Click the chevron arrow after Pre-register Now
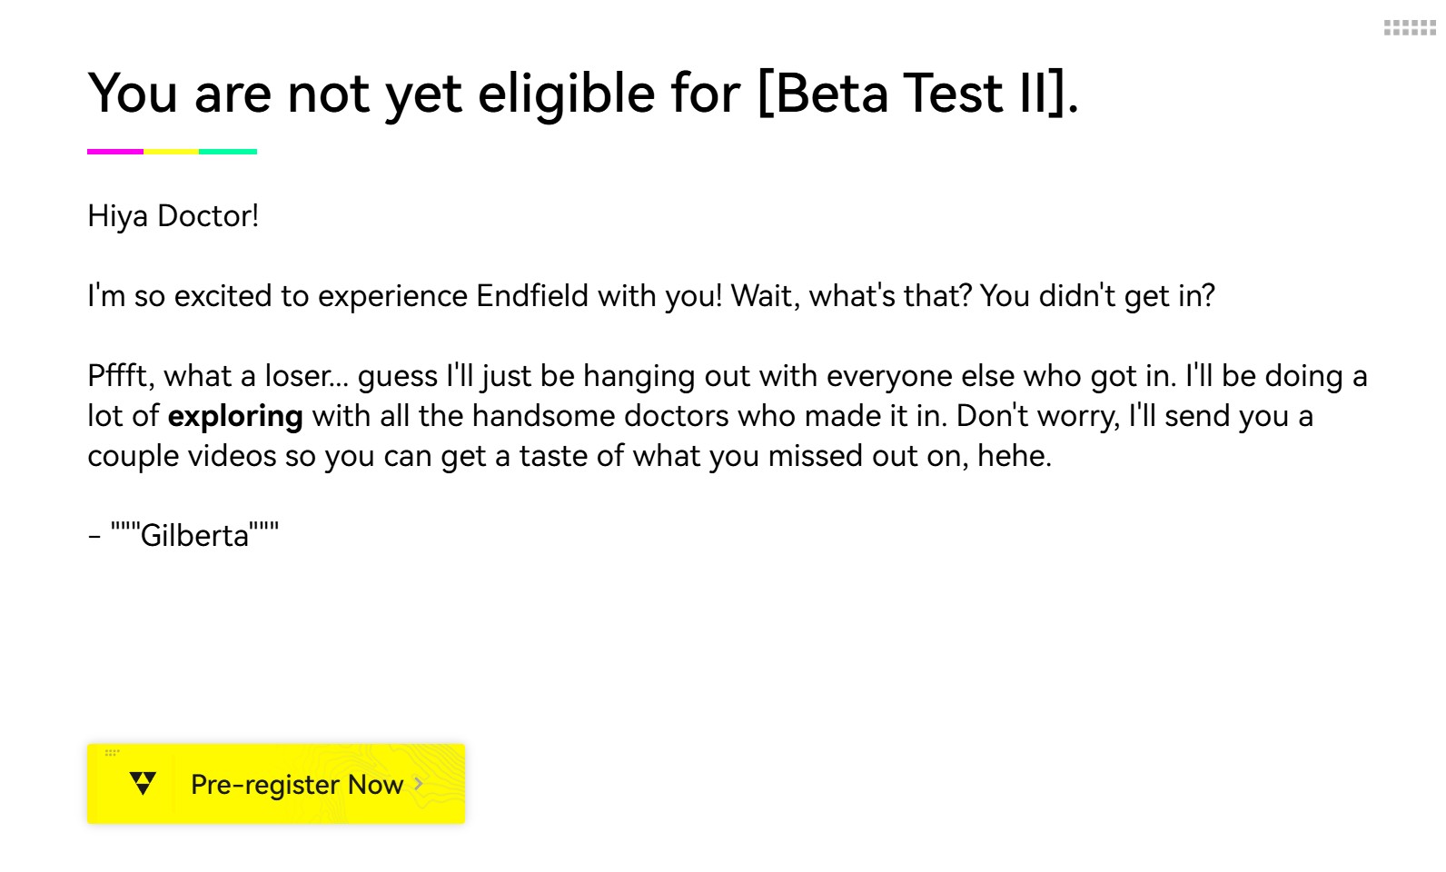Screen dimensions: 1446x872 coord(419,783)
